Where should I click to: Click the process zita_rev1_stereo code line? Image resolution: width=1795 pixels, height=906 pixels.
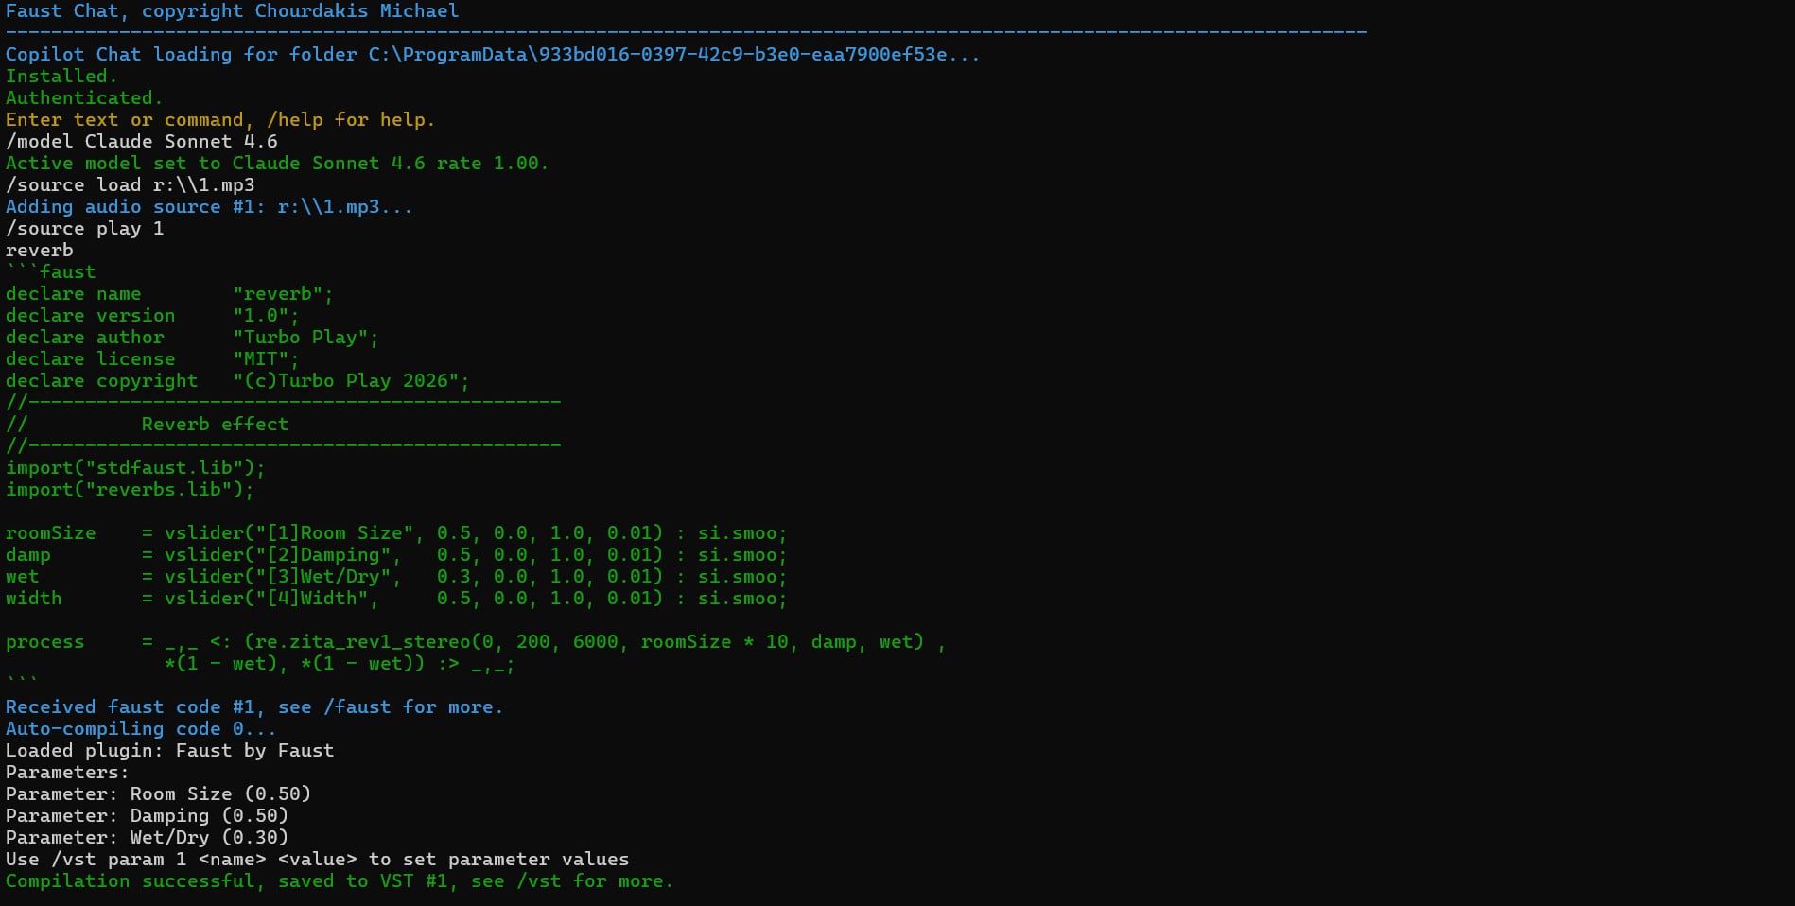click(473, 642)
